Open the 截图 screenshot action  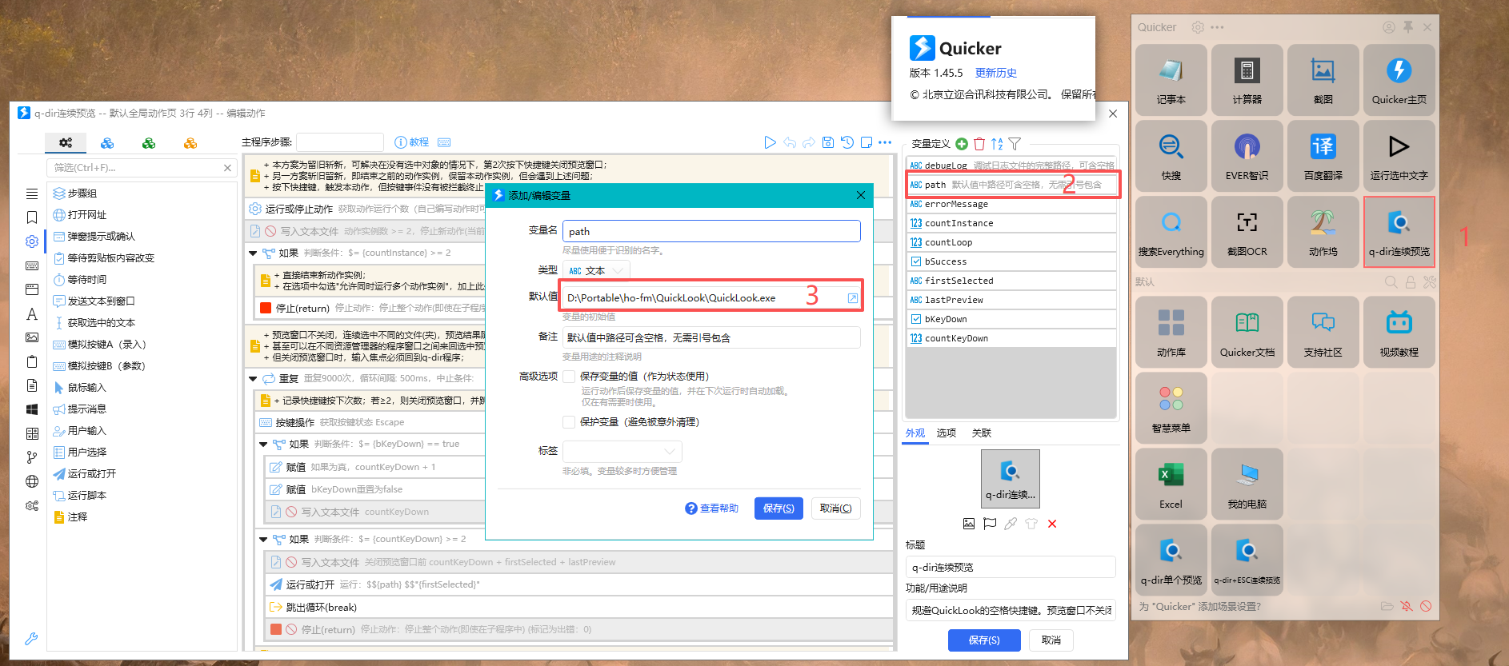[x=1323, y=80]
